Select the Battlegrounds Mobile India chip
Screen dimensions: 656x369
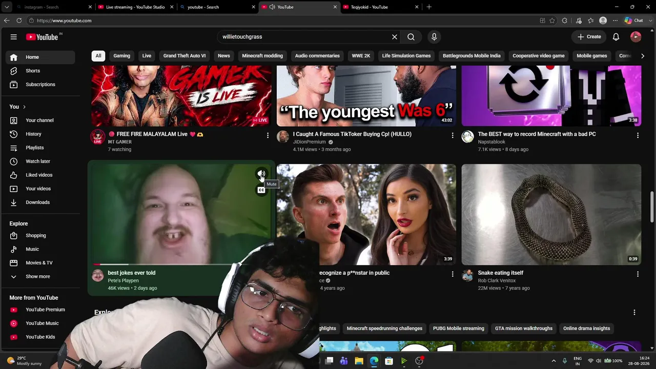(471, 56)
